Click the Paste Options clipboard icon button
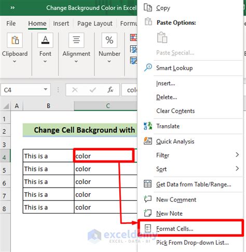 click(162, 37)
